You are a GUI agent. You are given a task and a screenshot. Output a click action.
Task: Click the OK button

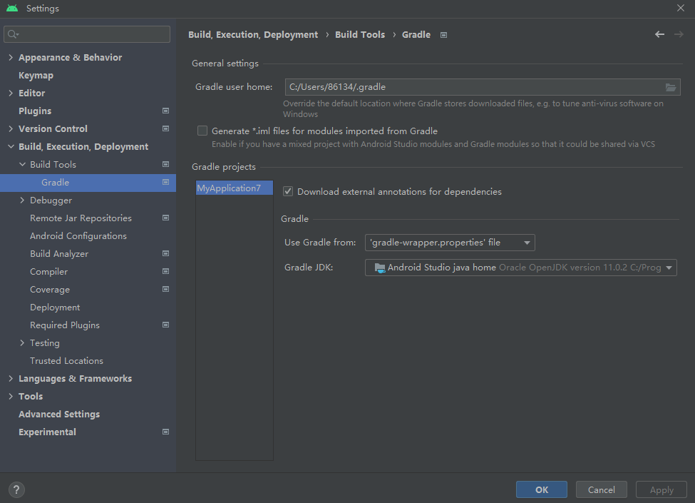[542, 489]
